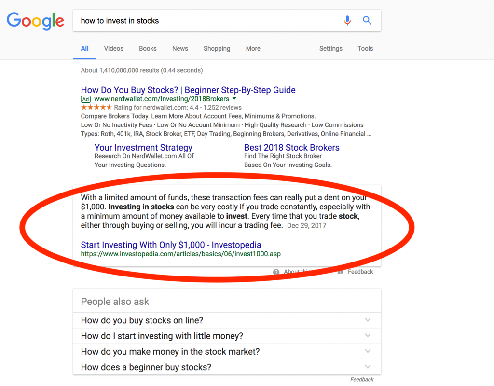Click "Low Or No Inactivity Fees" ad text
494x386 pixels.
(117, 125)
